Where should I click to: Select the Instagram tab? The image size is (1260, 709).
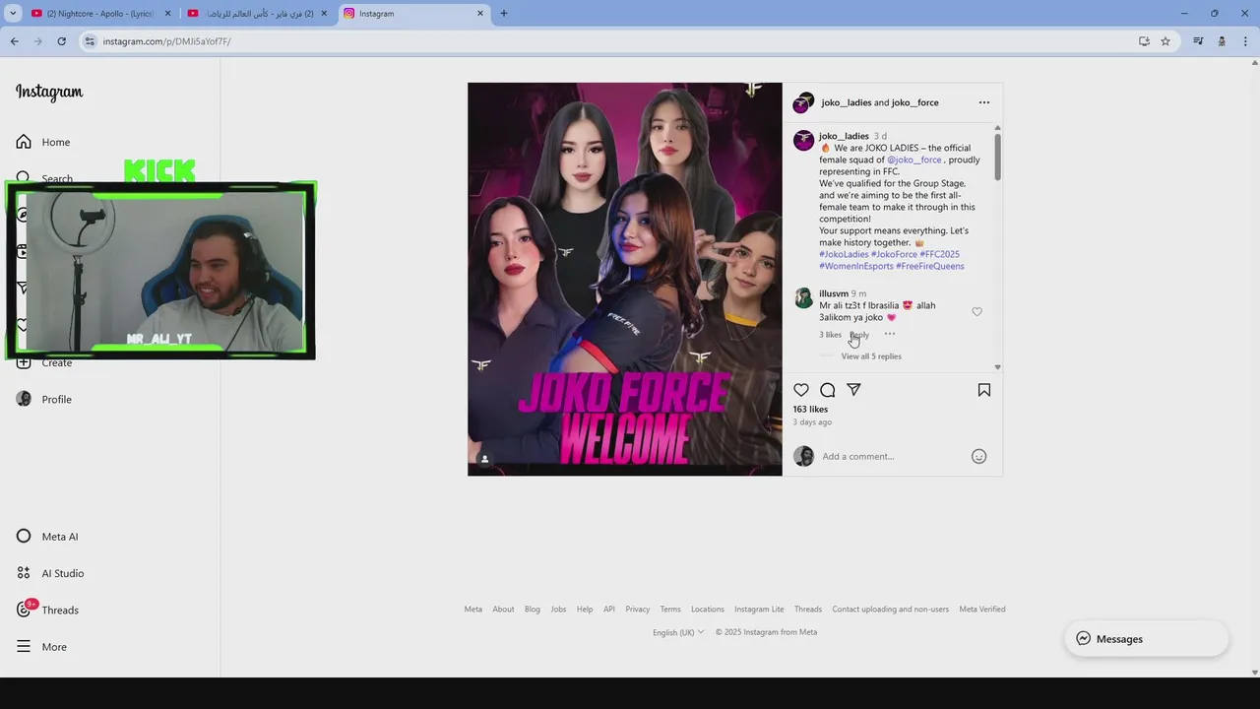click(414, 13)
